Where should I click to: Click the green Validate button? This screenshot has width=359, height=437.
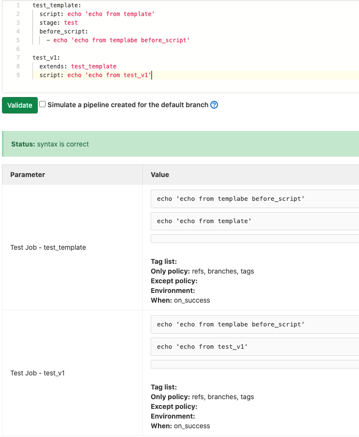[x=20, y=105]
